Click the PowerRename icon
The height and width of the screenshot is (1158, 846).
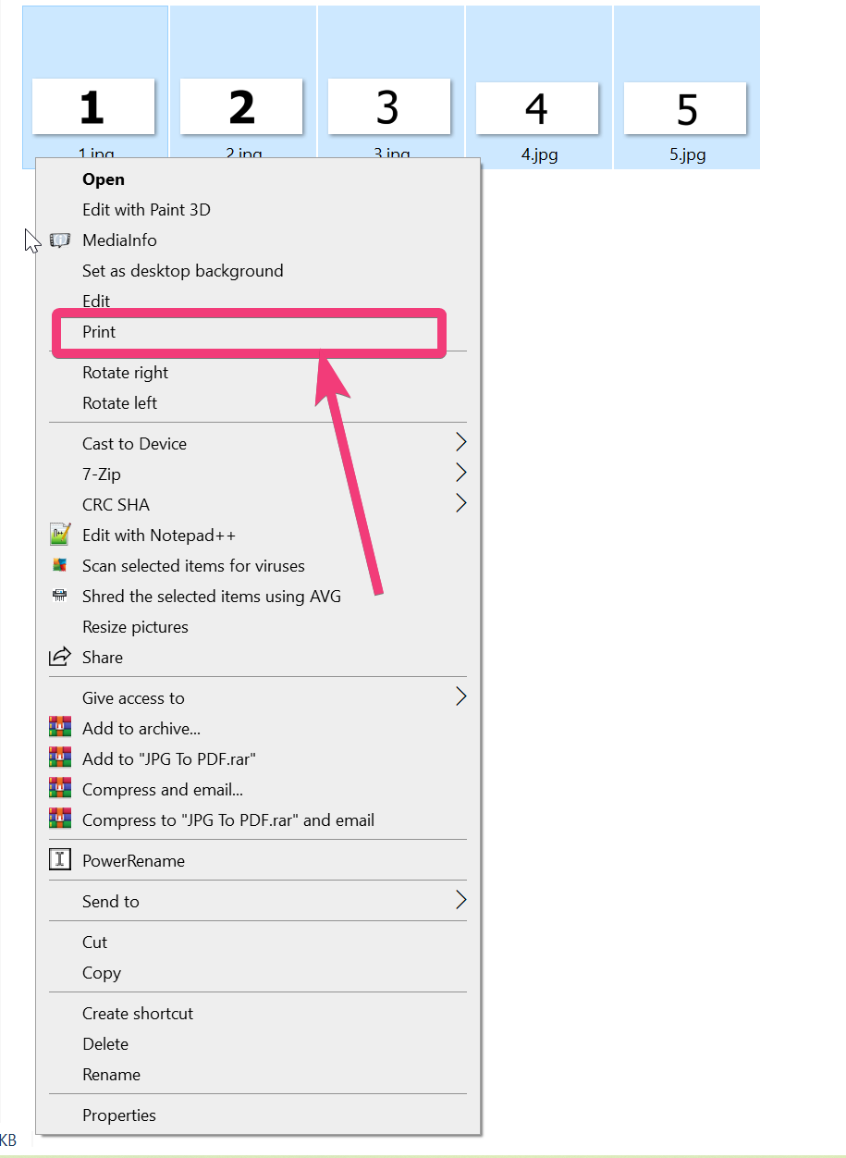[59, 860]
